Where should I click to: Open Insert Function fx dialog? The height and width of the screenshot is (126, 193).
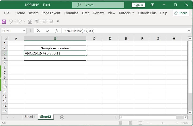click(56, 31)
